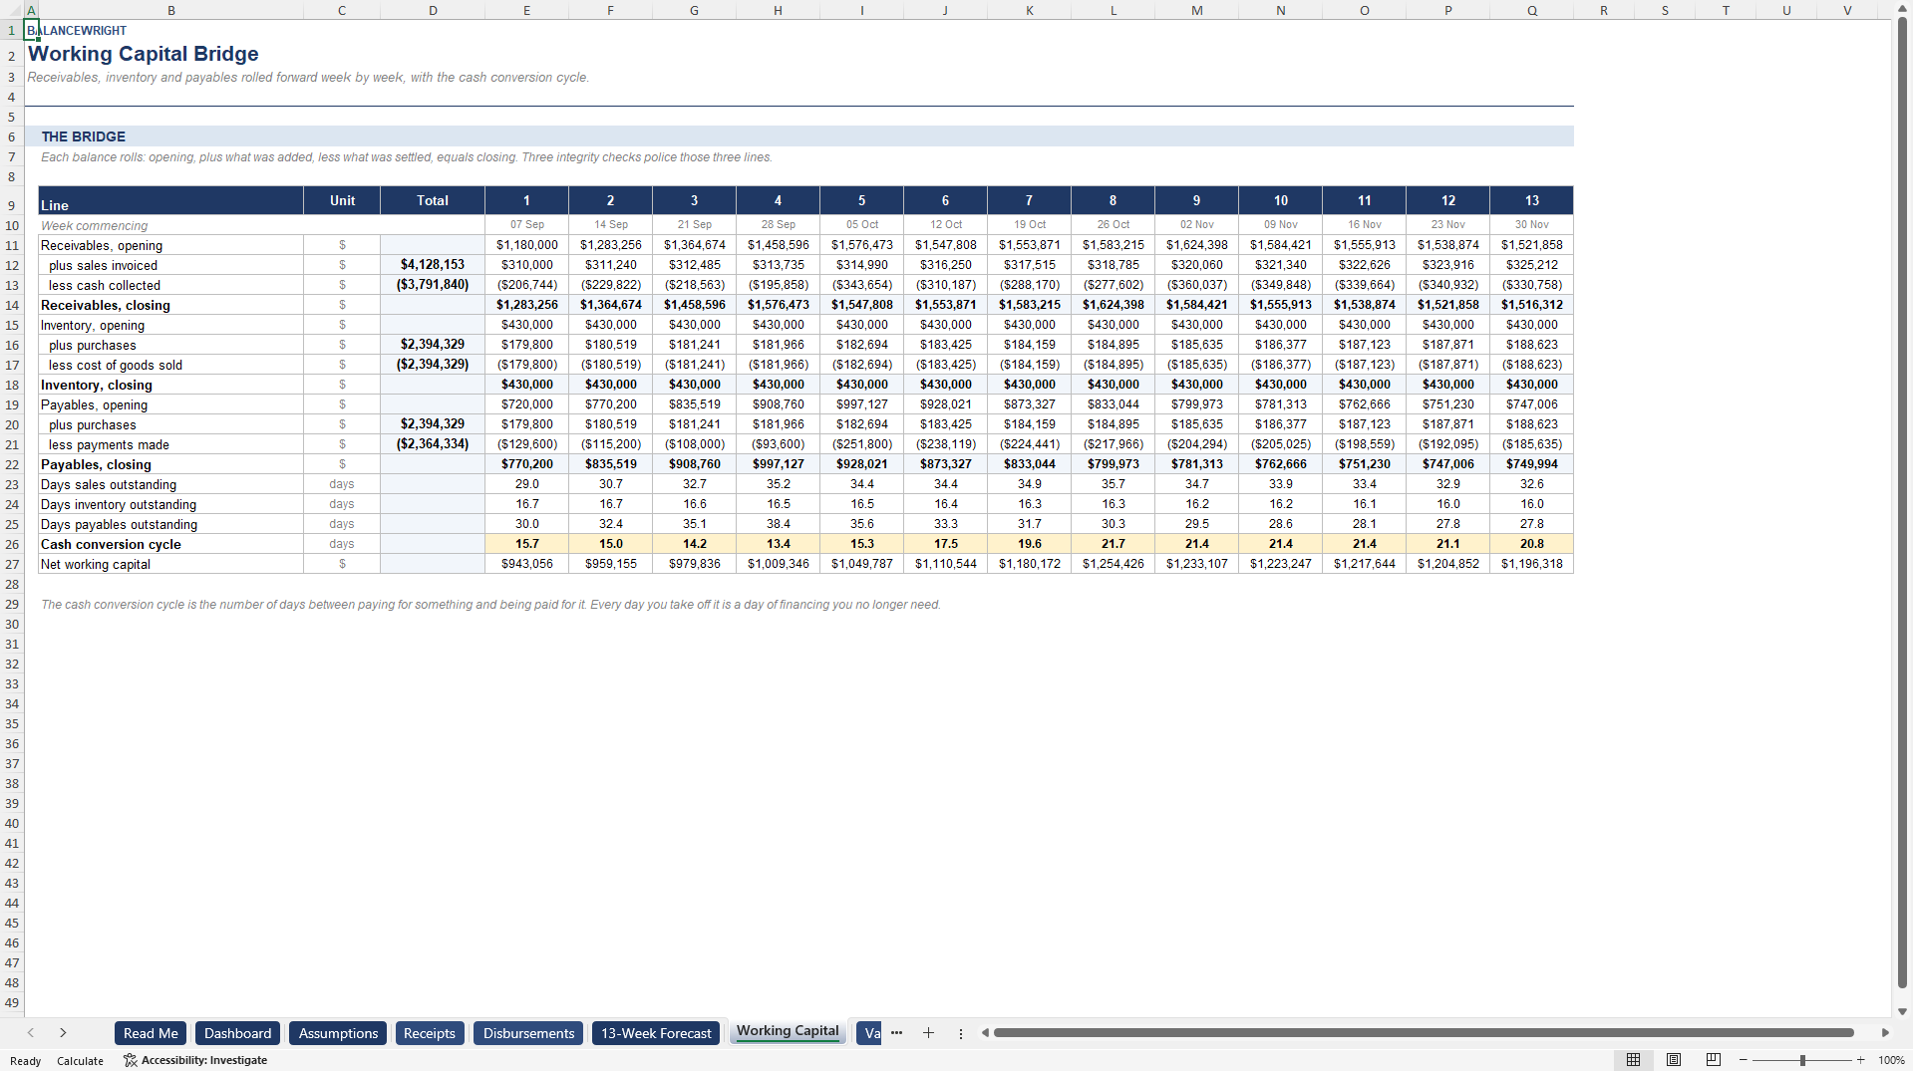Select cash collected total ($3,791,840)
The width and height of the screenshot is (1913, 1071).
point(433,285)
